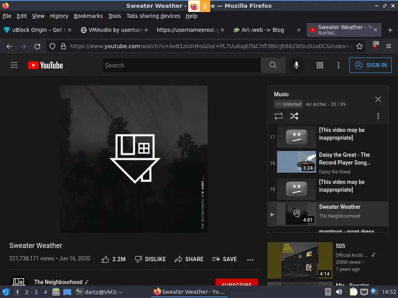Play the Sweater Weather video player
The height and width of the screenshot is (298, 398).
[x=134, y=159]
